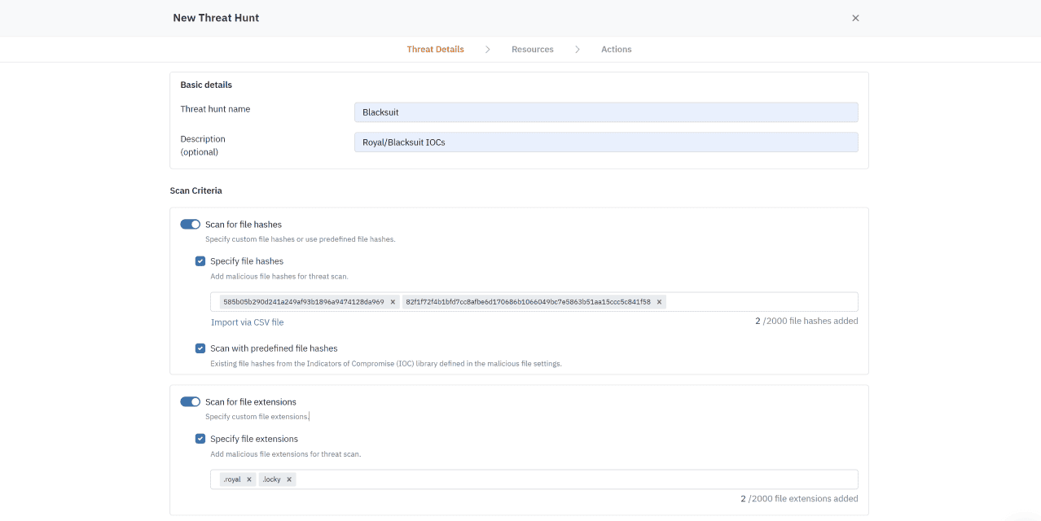Uncheck Specify file extensions checkbox

click(x=200, y=439)
